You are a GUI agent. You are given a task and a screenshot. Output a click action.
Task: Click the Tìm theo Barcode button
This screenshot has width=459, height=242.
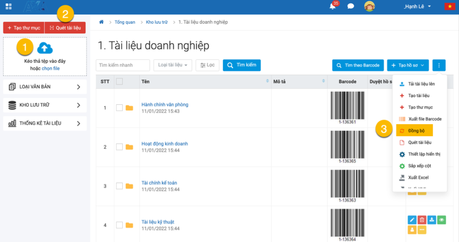(358, 65)
